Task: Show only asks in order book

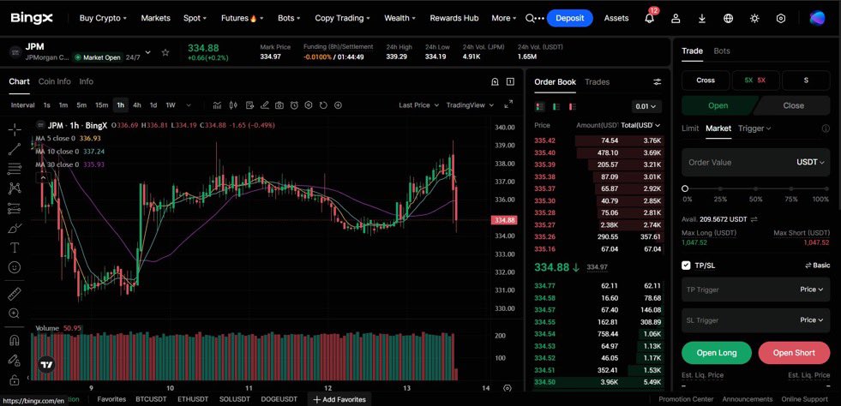Action: click(x=573, y=106)
